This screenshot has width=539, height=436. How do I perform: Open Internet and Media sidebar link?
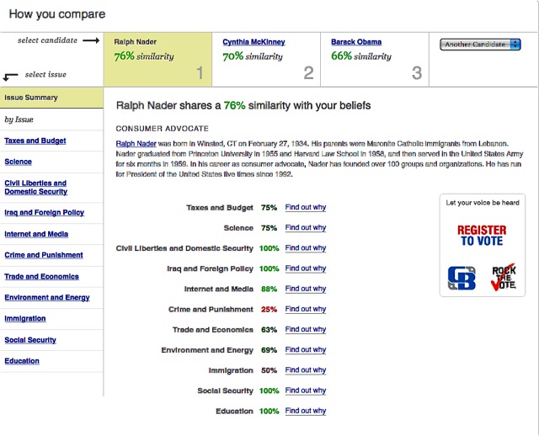[36, 234]
